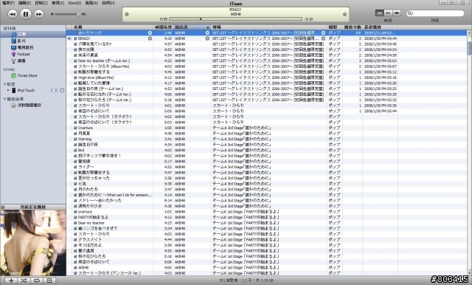472x285 pixels.
Task: Click the speaker now-playing icon beside BINGO!
Action: [70, 38]
